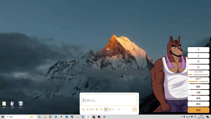Open the history clock icon in chat toolbar

pyautogui.click(x=101, y=109)
